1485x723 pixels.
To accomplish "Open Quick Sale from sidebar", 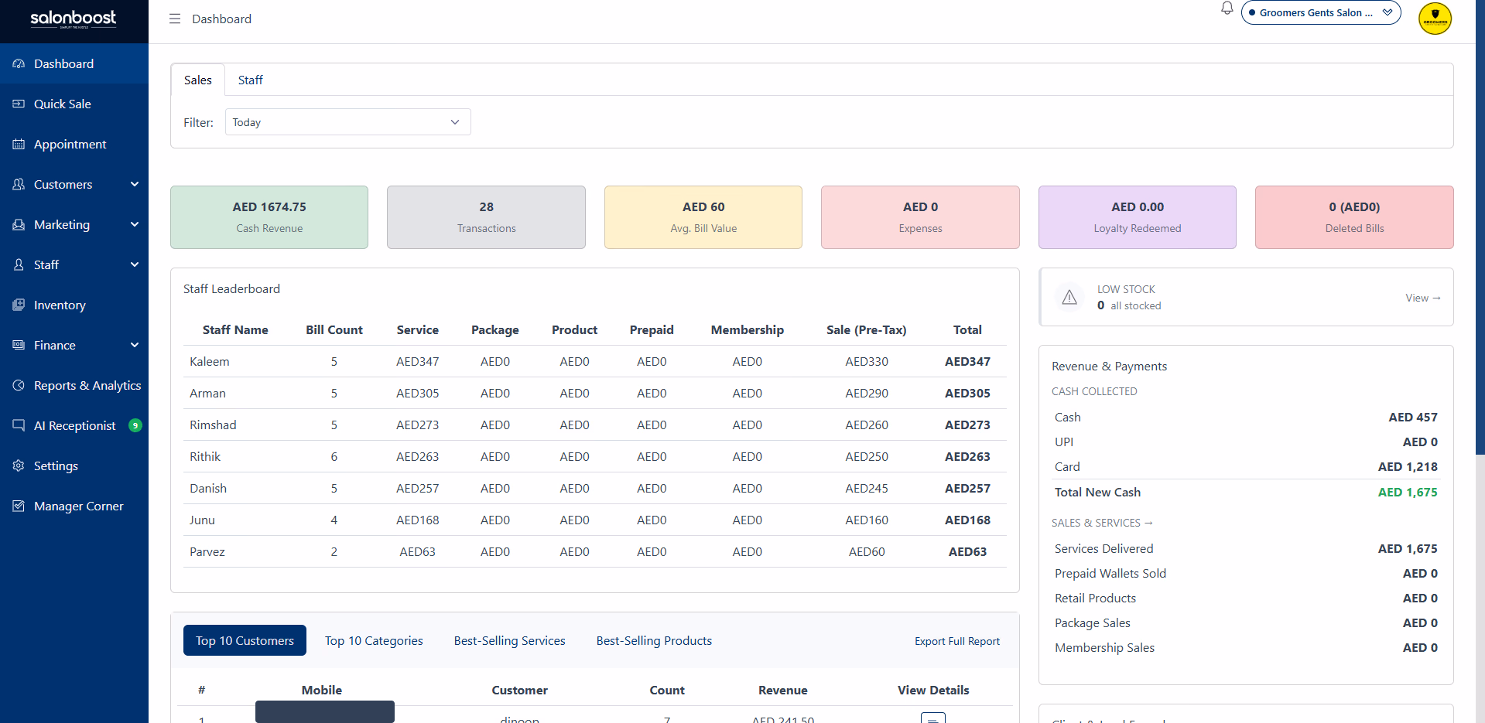I will click(x=74, y=104).
